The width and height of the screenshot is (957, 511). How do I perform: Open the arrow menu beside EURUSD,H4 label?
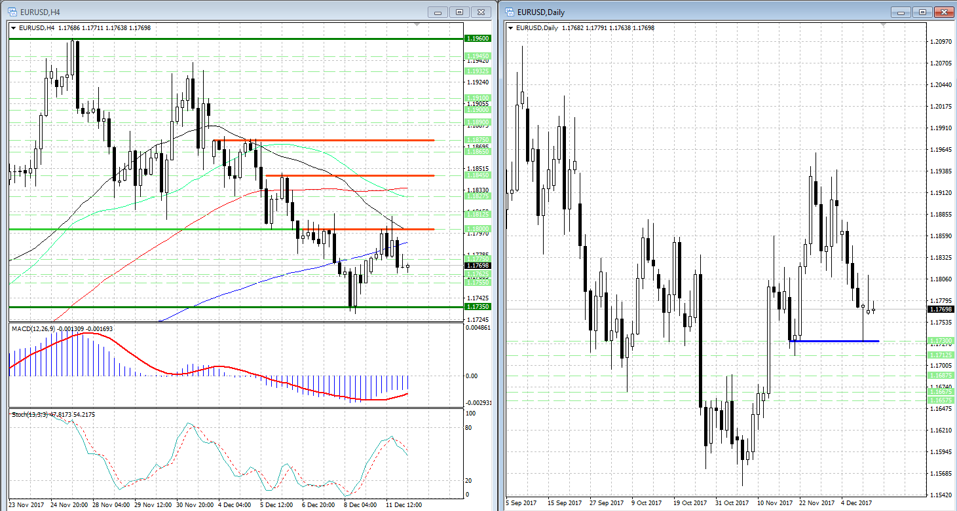click(14, 28)
